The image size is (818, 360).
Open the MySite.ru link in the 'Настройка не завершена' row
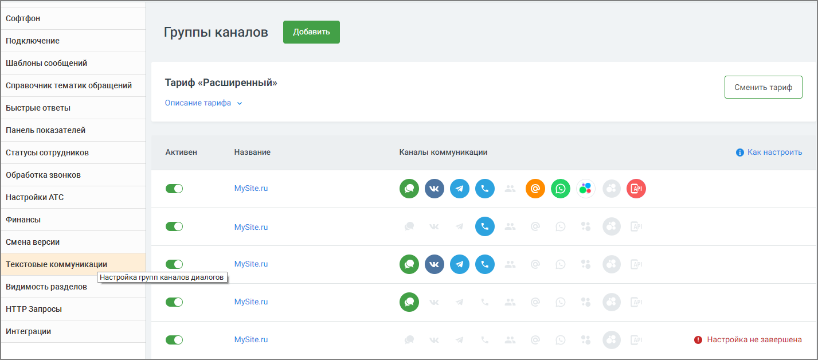(x=251, y=340)
